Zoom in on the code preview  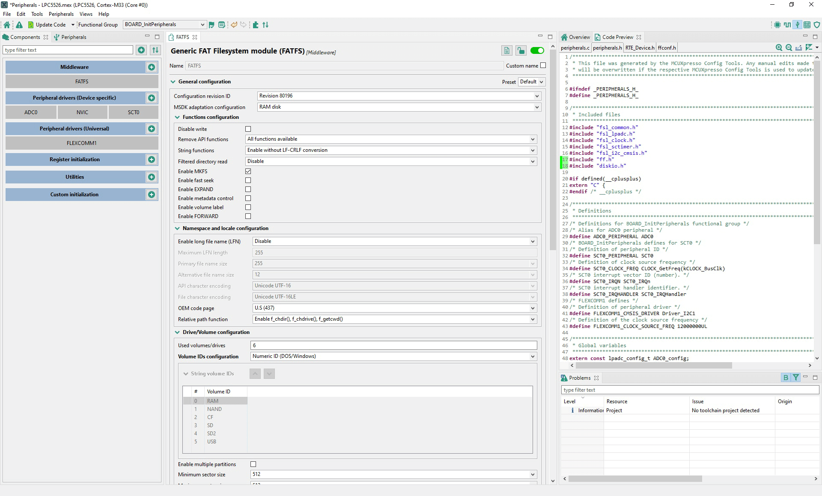pyautogui.click(x=779, y=47)
